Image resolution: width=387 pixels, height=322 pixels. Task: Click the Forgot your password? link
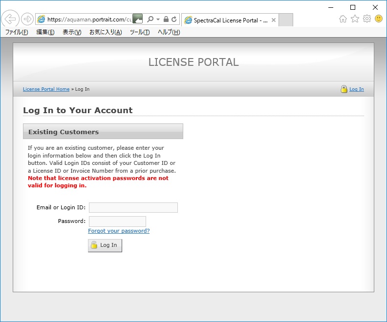pyautogui.click(x=119, y=231)
